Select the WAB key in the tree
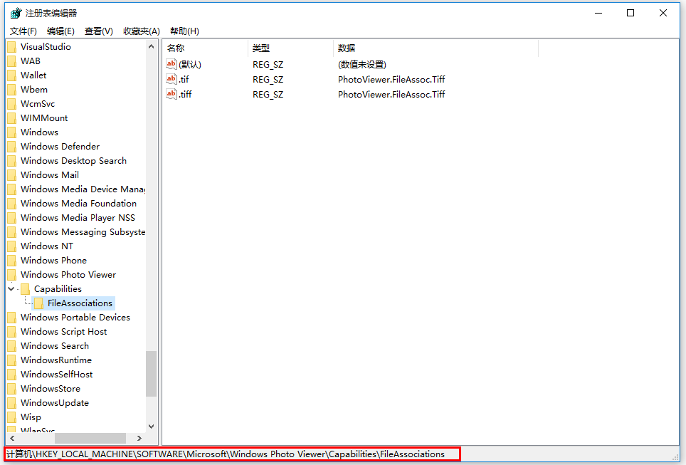This screenshot has width=686, height=465. click(31, 61)
